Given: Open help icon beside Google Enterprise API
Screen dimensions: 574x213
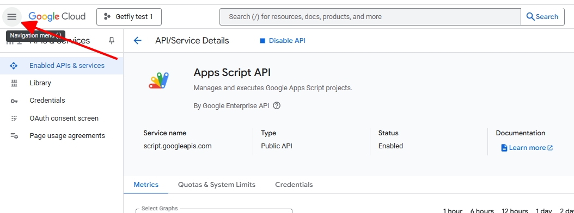Looking at the screenshot, I should 277,106.
